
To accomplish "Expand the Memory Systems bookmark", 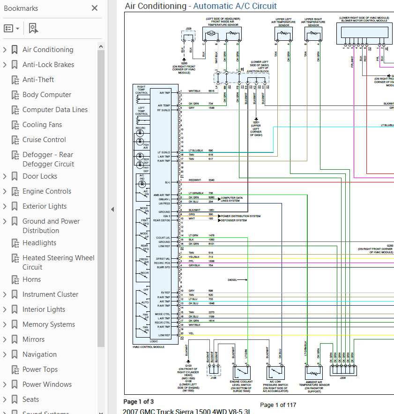I will (x=5, y=324).
